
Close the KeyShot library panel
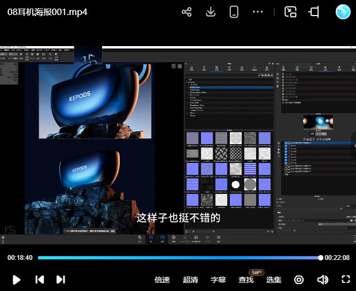(x=273, y=64)
